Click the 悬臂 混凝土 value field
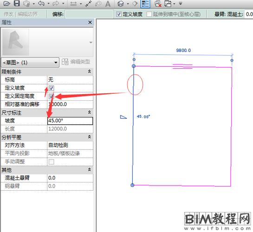 pyautogui.click(x=249, y=14)
